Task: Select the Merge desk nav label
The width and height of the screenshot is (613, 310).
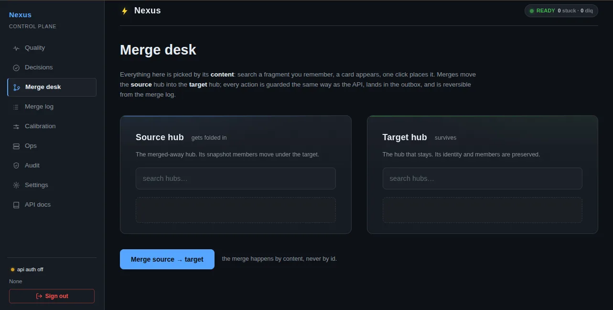Action: click(43, 87)
